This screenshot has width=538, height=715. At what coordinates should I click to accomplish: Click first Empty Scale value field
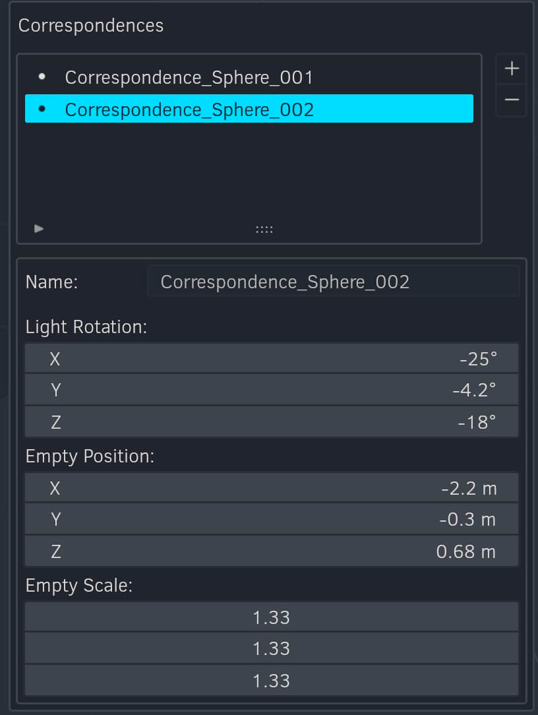pyautogui.click(x=271, y=617)
